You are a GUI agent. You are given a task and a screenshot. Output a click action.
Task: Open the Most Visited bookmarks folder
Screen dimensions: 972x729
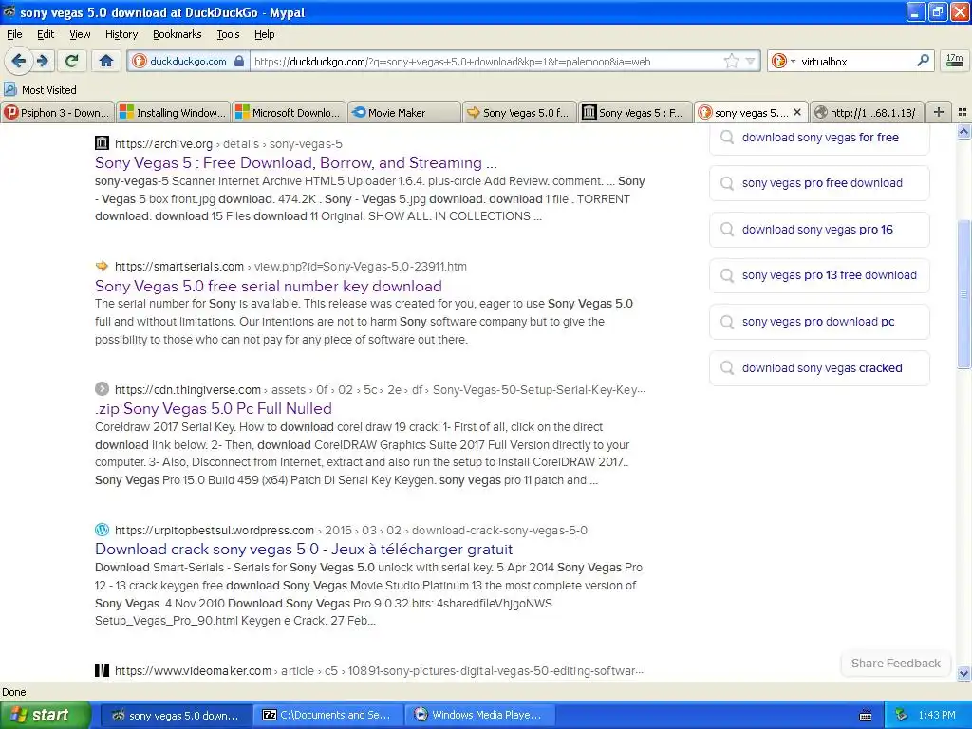click(x=40, y=90)
